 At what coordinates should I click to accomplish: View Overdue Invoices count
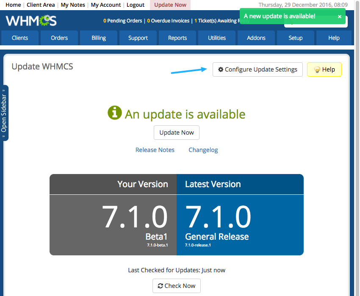point(168,21)
